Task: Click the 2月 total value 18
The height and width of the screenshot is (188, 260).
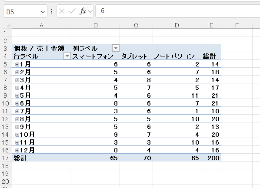Action: pos(211,72)
